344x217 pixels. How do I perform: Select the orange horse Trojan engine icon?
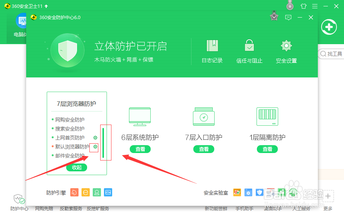click(74, 192)
